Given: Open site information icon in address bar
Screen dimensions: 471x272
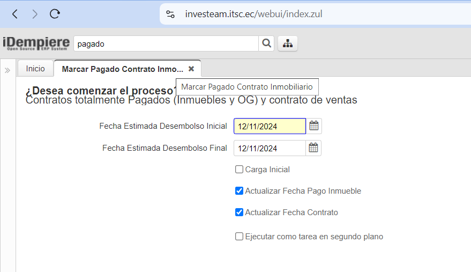Looking at the screenshot, I should pyautogui.click(x=170, y=14).
